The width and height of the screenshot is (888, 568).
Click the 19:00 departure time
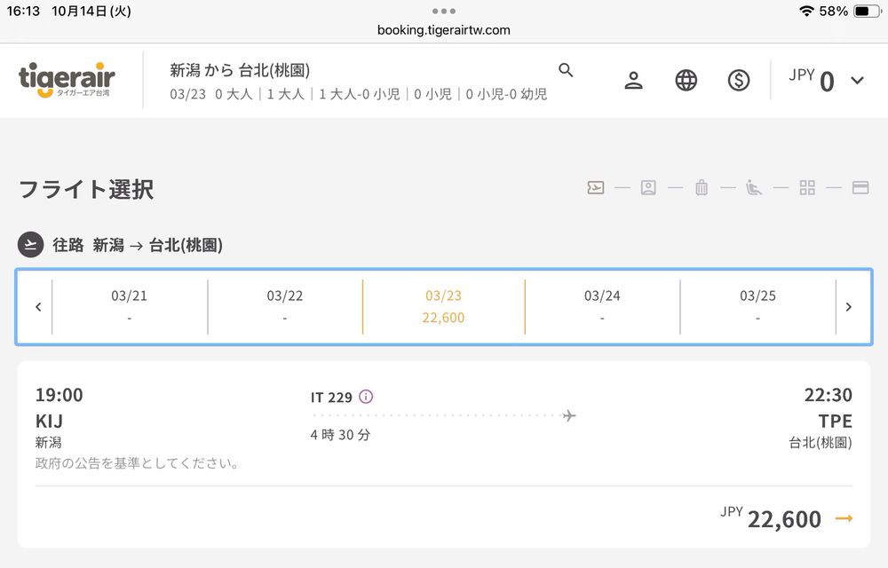tap(59, 395)
